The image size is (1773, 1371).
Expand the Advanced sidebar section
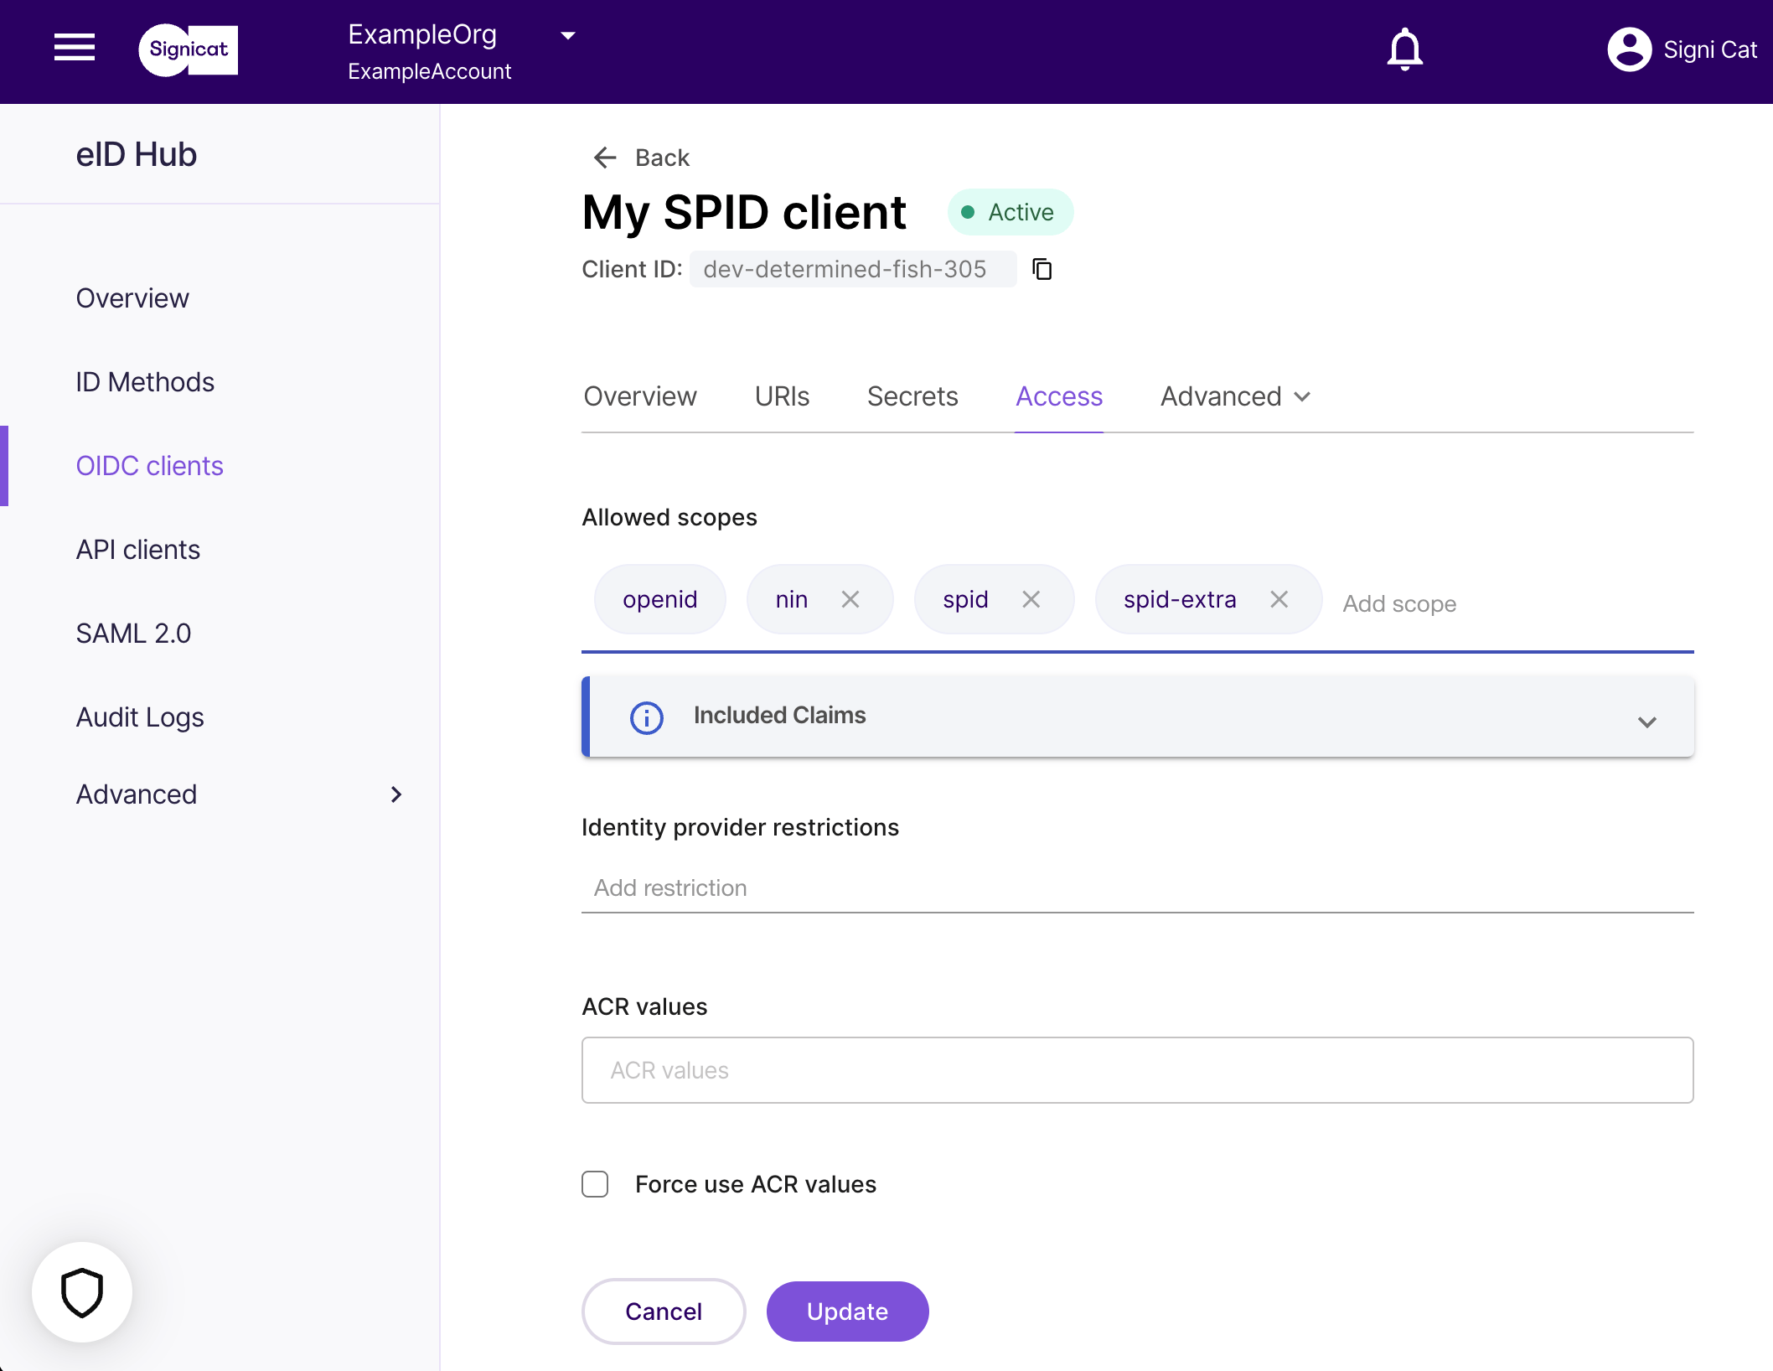click(395, 794)
